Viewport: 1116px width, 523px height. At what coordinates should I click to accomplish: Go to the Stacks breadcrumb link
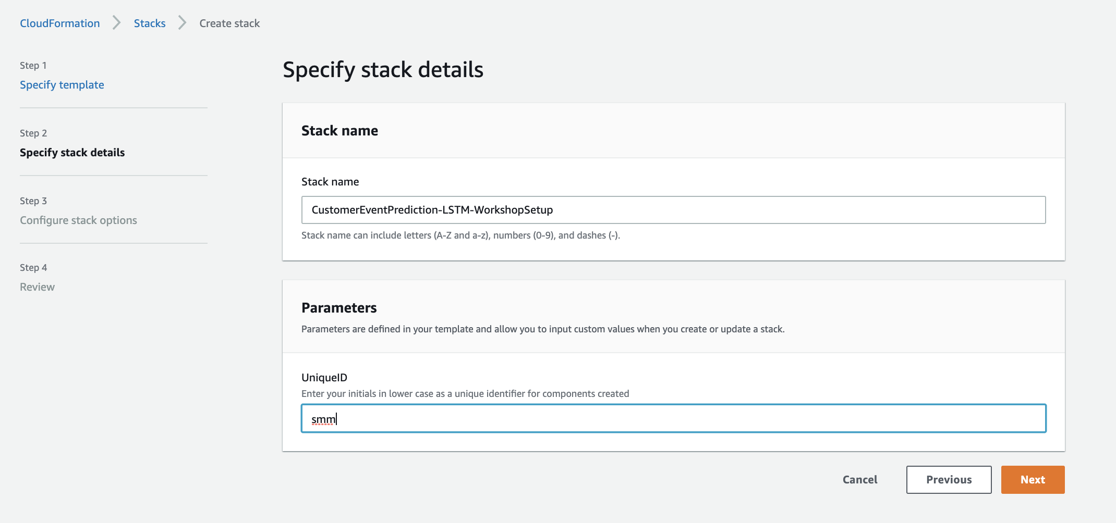click(149, 23)
